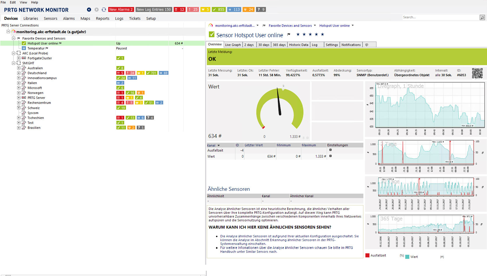This screenshot has height=276, width=487.
Task: Click the New Log Entries 150 button
Action: point(154,10)
